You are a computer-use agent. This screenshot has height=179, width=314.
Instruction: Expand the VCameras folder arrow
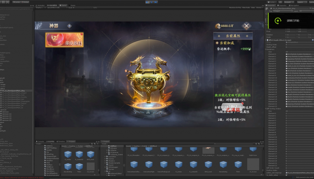(107, 152)
